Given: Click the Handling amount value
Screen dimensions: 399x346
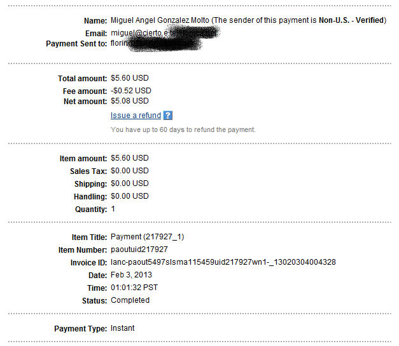Looking at the screenshot, I should (x=129, y=196).
